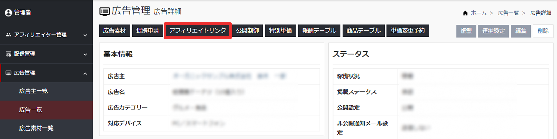Open the 公開制御 tab
Image resolution: width=557 pixels, height=139 pixels.
point(248,31)
